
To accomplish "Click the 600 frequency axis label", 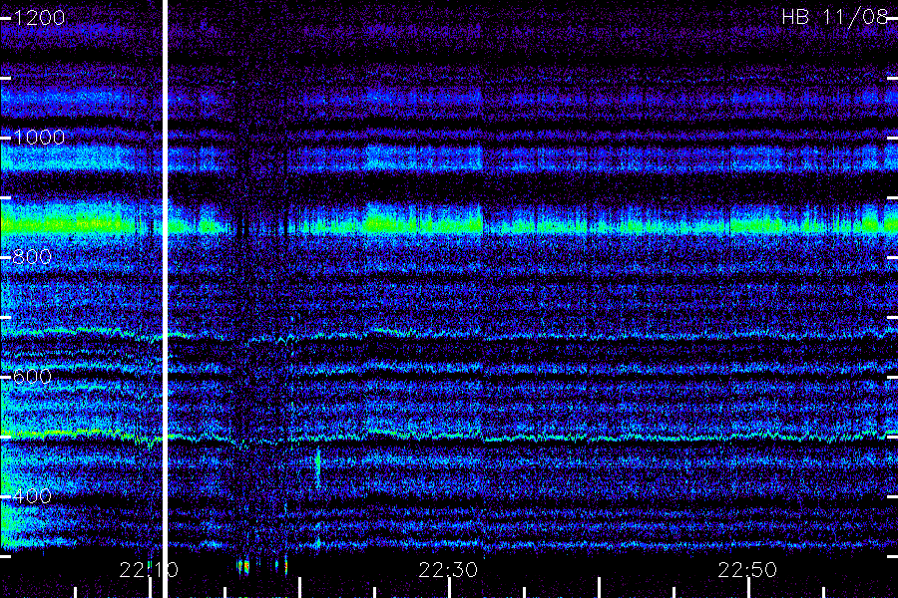I will tap(32, 377).
